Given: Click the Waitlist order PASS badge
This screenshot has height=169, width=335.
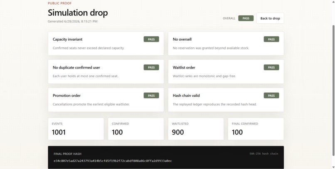Looking at the screenshot, I should tap(271, 67).
